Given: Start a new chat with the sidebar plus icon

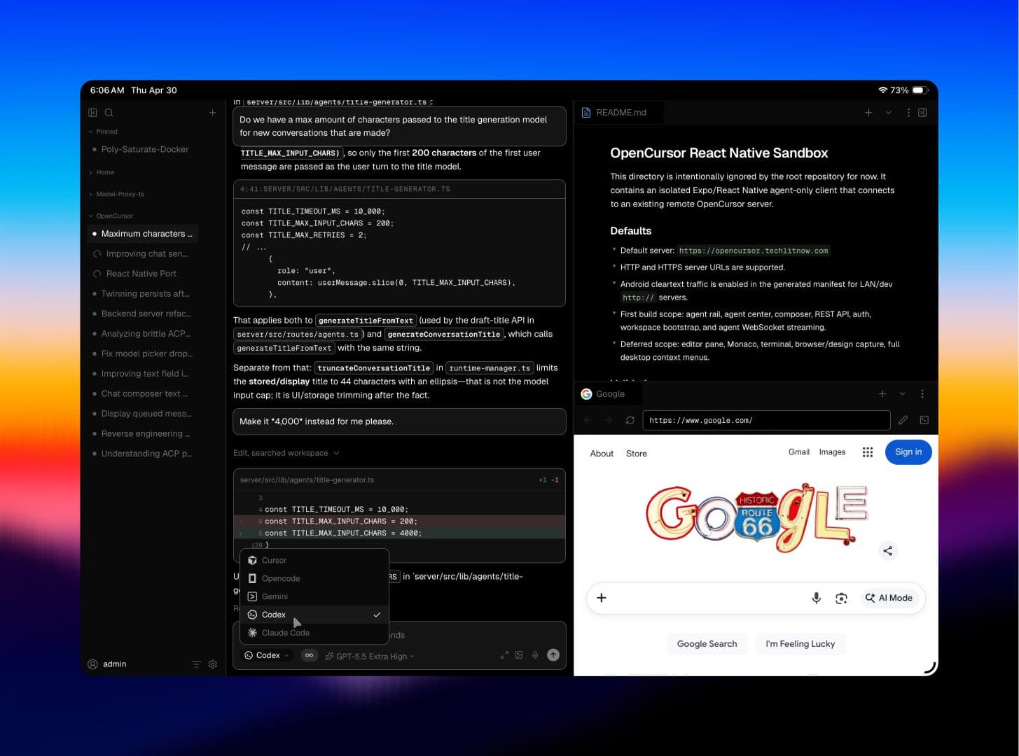Looking at the screenshot, I should tap(212, 113).
